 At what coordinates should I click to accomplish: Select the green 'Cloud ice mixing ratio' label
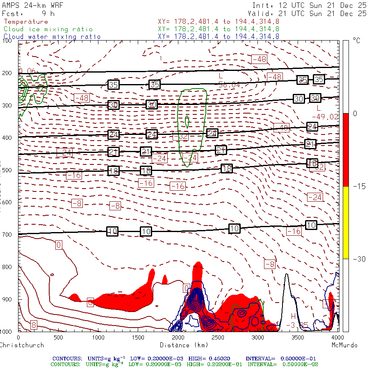point(48,29)
